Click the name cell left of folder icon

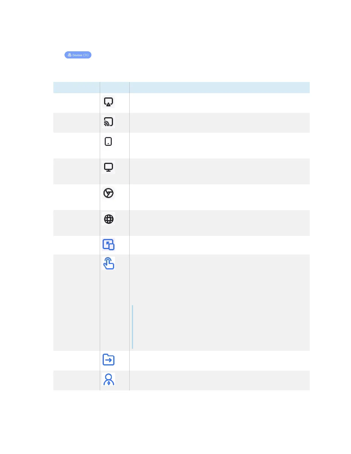(77, 361)
